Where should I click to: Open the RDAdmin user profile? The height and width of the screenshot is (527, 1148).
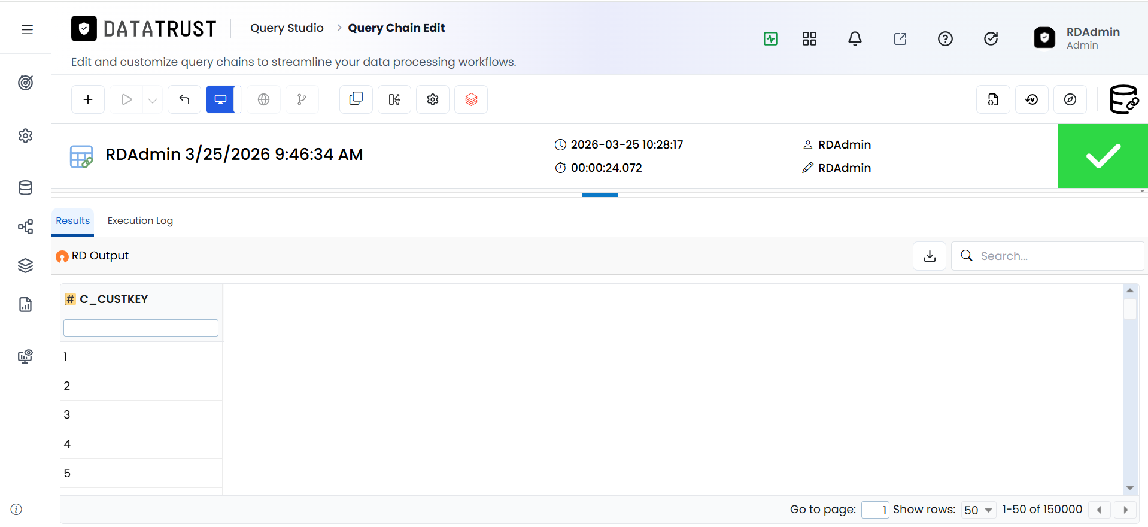pyautogui.click(x=1077, y=38)
